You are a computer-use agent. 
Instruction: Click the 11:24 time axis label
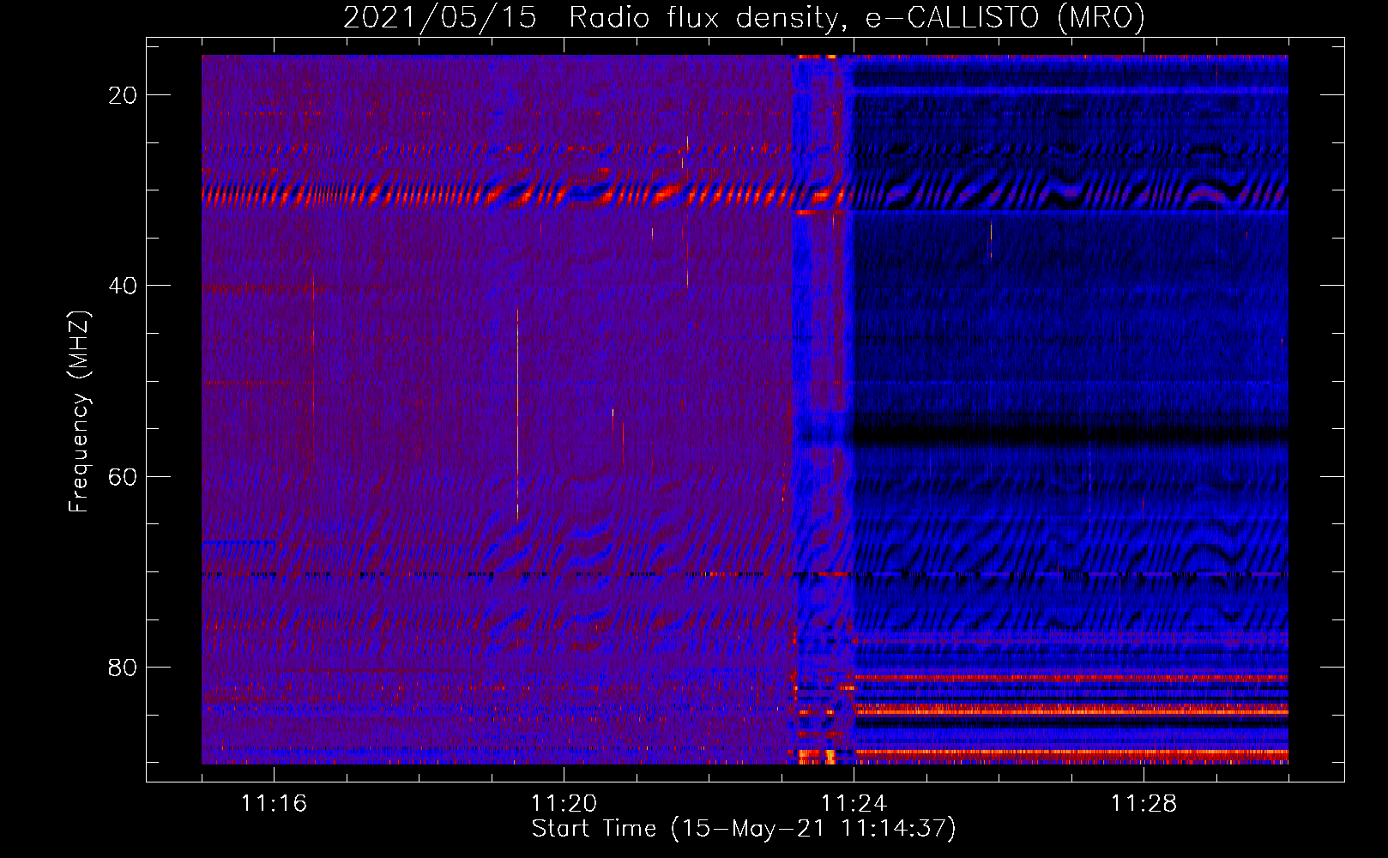coord(854,803)
